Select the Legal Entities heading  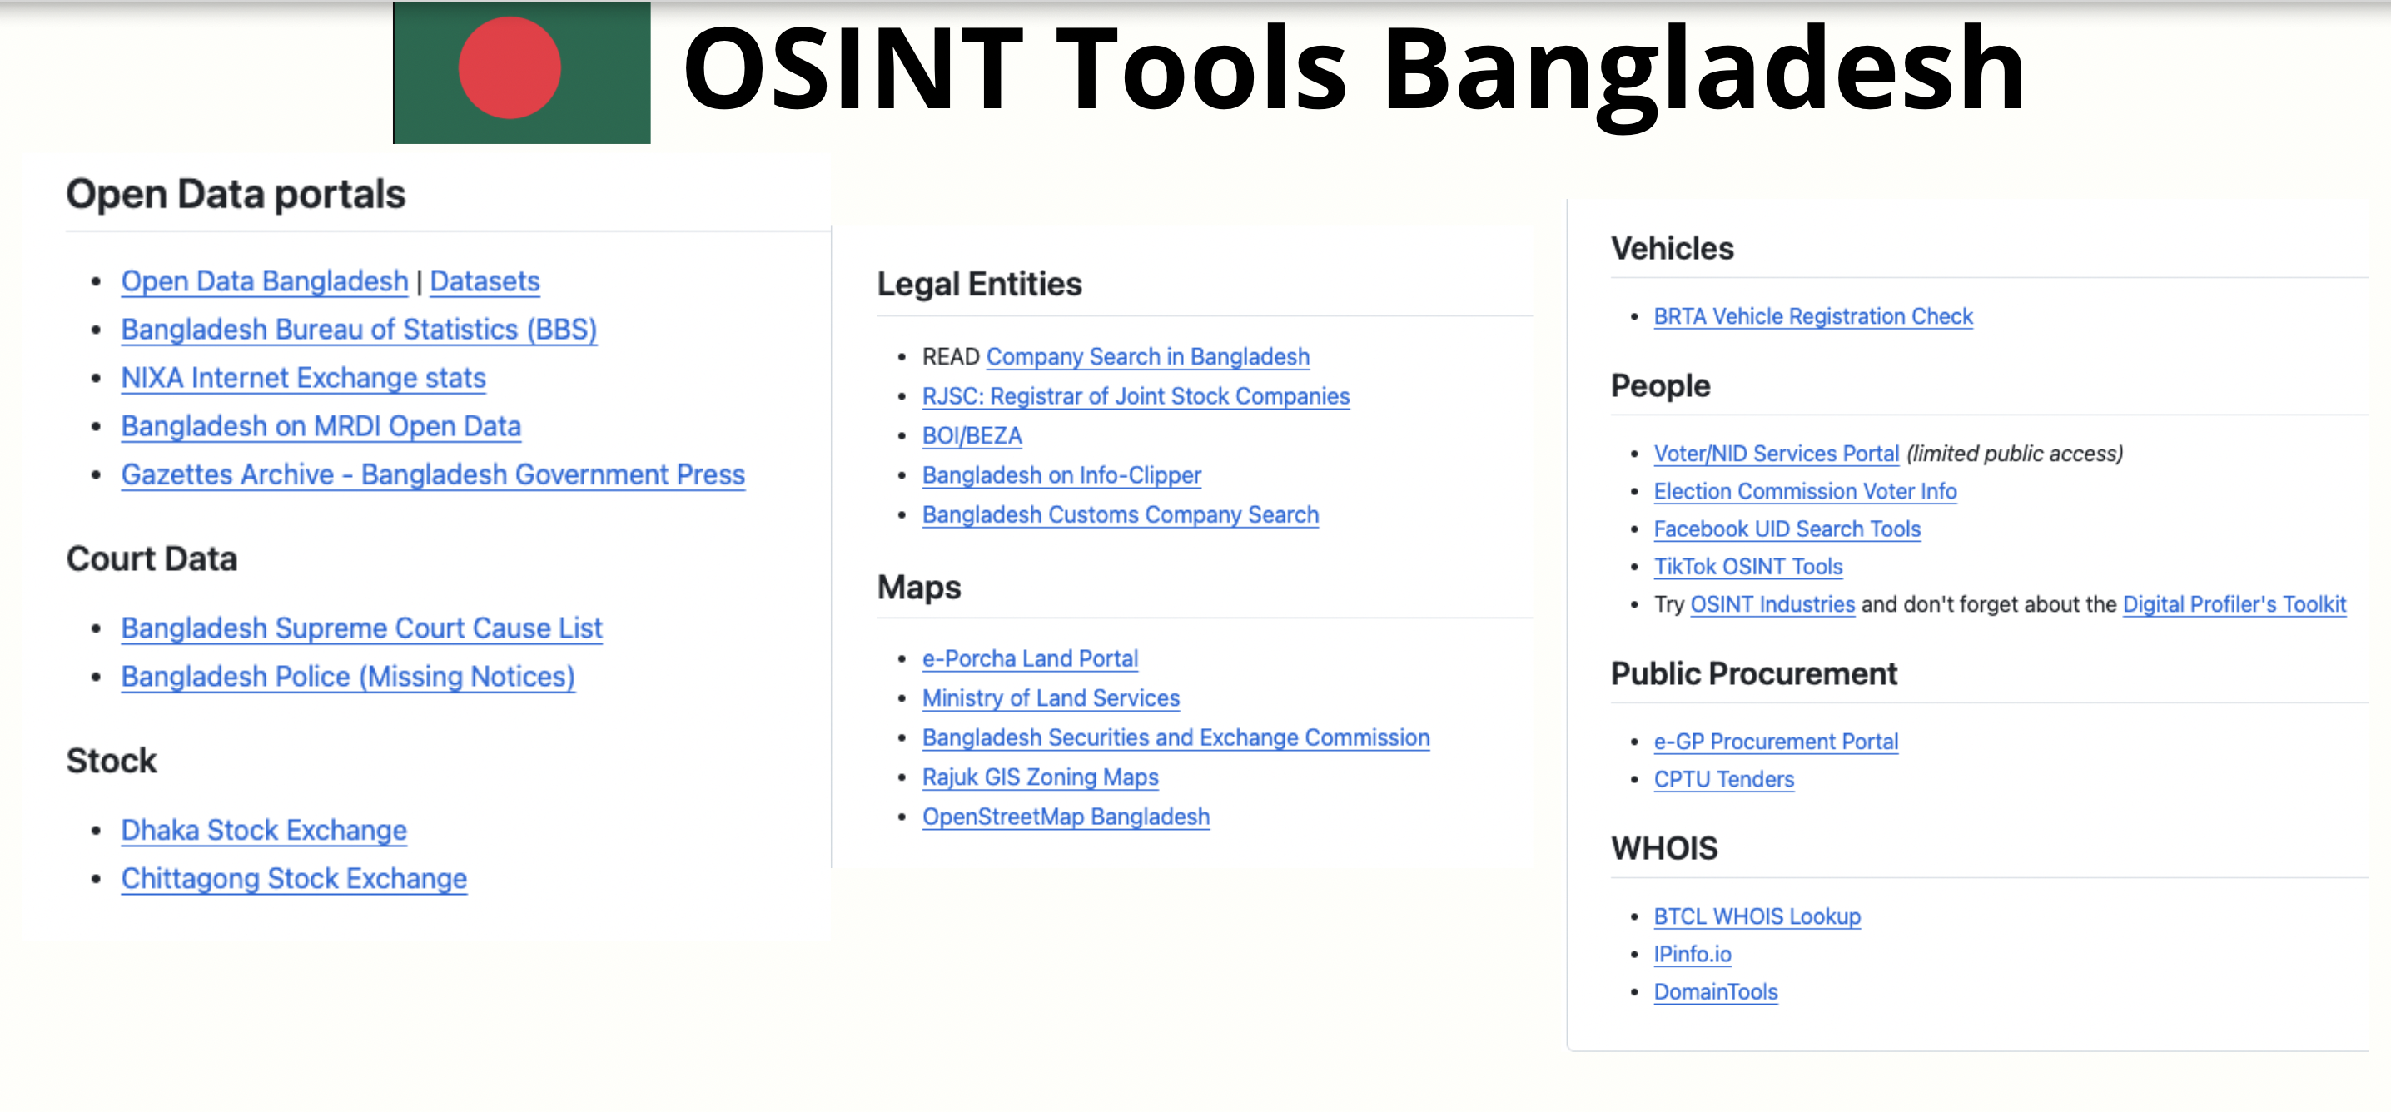[x=979, y=285]
